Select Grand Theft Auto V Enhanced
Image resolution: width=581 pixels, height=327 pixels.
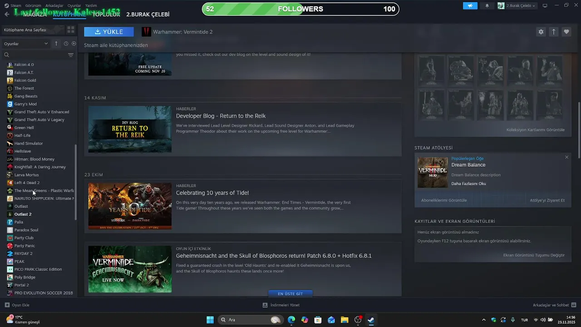pos(42,112)
